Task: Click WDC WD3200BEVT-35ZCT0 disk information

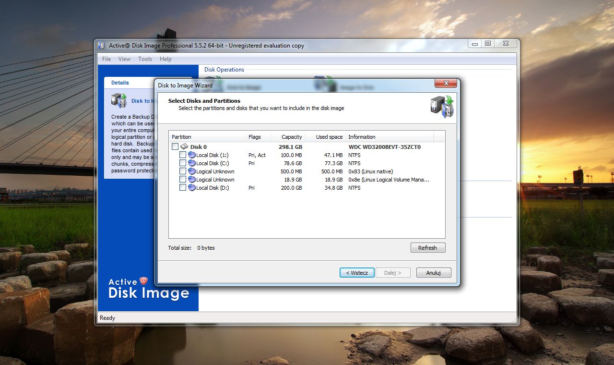Action: click(x=385, y=147)
